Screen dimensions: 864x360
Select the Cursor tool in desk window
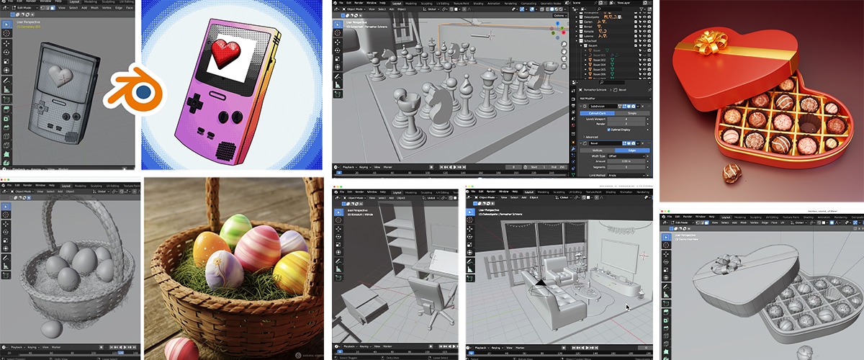(338, 220)
